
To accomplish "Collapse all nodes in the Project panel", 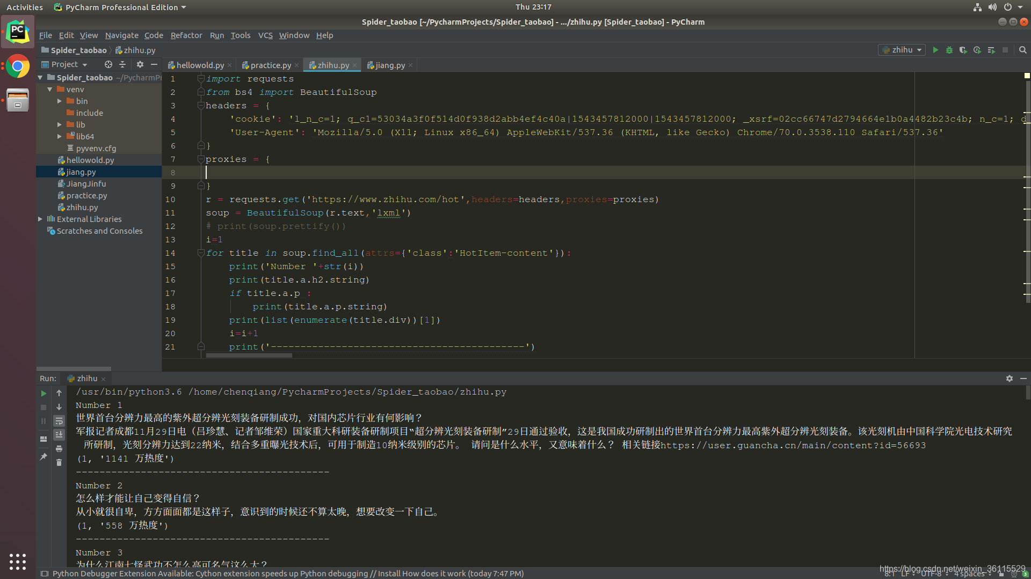I will (x=122, y=64).
